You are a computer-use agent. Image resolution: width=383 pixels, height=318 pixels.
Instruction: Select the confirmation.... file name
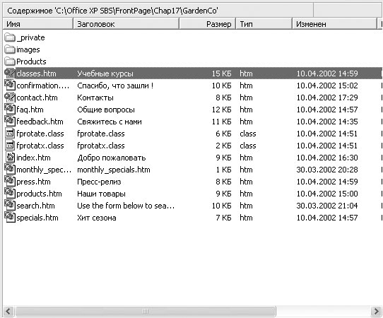43,86
